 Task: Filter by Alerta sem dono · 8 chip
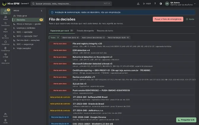pos(70,38)
